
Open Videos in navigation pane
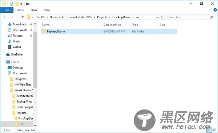(x=17, y=47)
